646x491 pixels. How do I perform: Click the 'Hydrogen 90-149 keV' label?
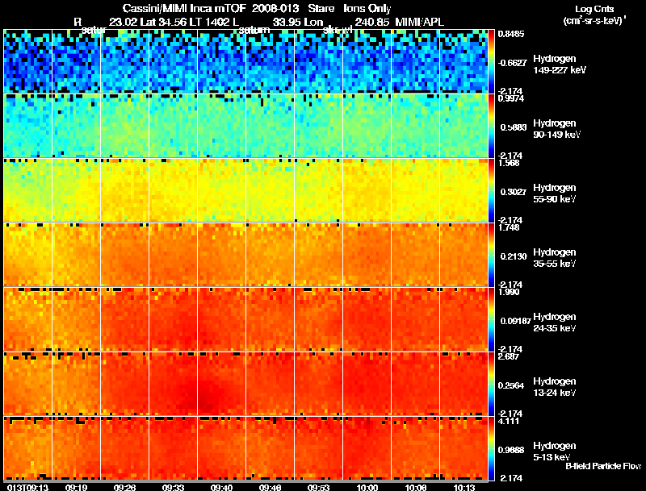(557, 129)
